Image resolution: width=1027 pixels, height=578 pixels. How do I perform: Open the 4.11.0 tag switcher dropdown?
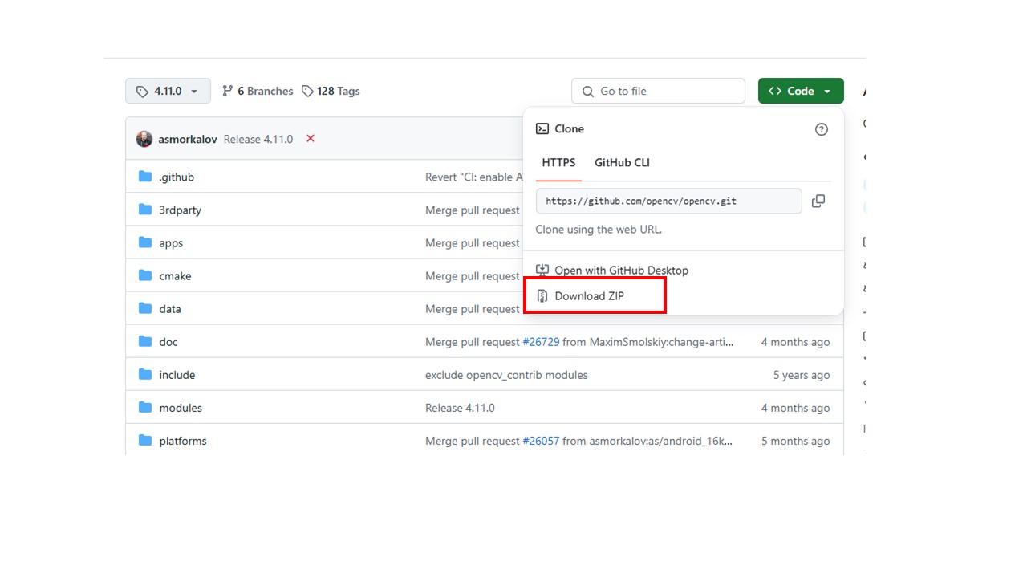pyautogui.click(x=168, y=91)
